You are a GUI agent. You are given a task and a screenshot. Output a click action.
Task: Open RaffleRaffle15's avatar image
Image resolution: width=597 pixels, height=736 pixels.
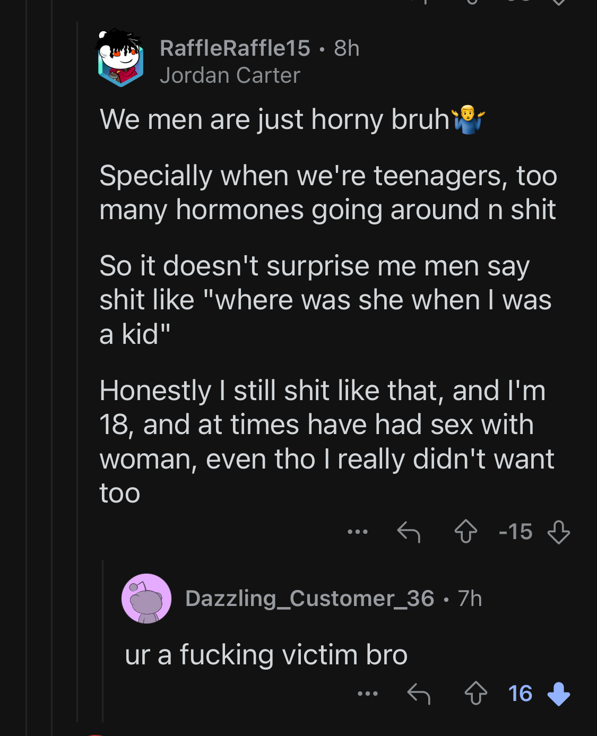click(120, 58)
